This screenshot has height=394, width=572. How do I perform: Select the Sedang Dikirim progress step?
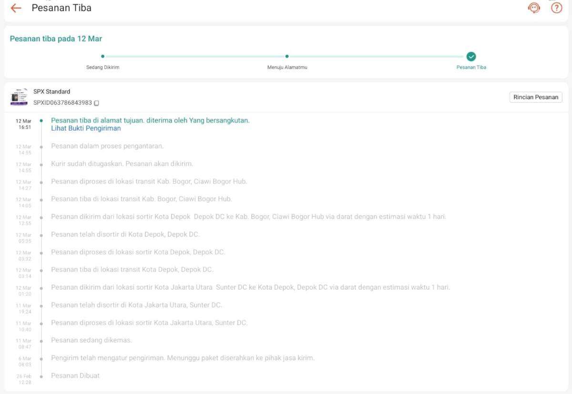[102, 67]
